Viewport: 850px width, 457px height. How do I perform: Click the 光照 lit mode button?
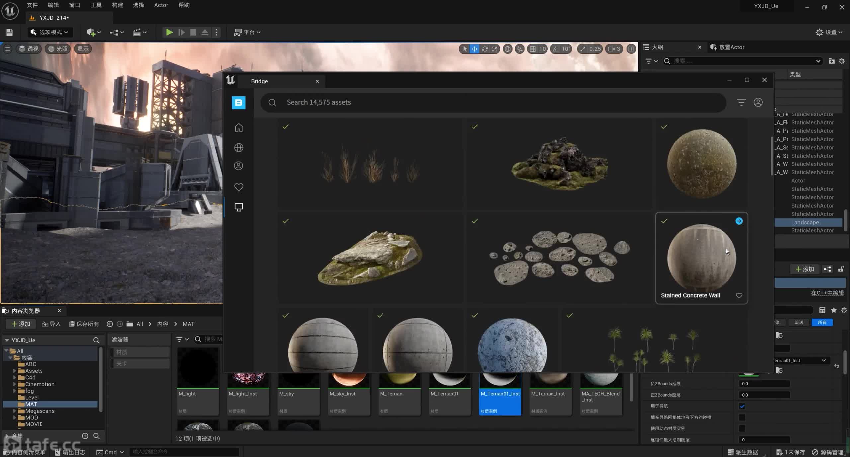(x=58, y=49)
